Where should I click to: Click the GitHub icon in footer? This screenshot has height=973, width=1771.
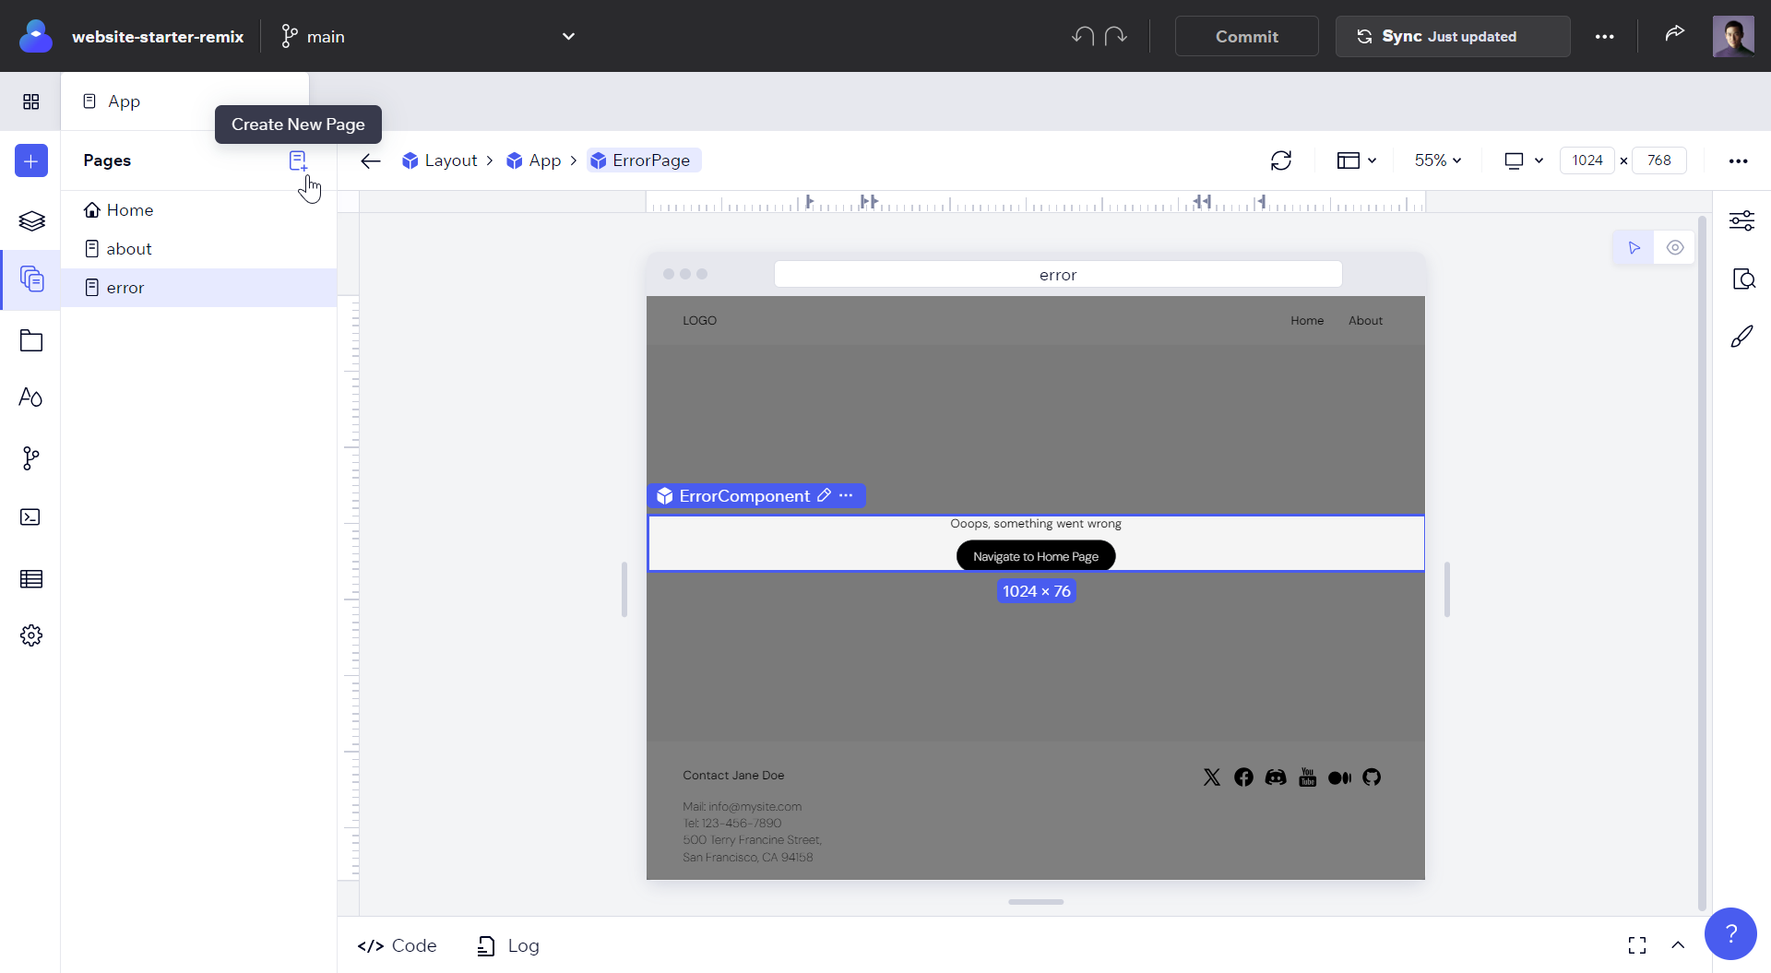coord(1372,777)
